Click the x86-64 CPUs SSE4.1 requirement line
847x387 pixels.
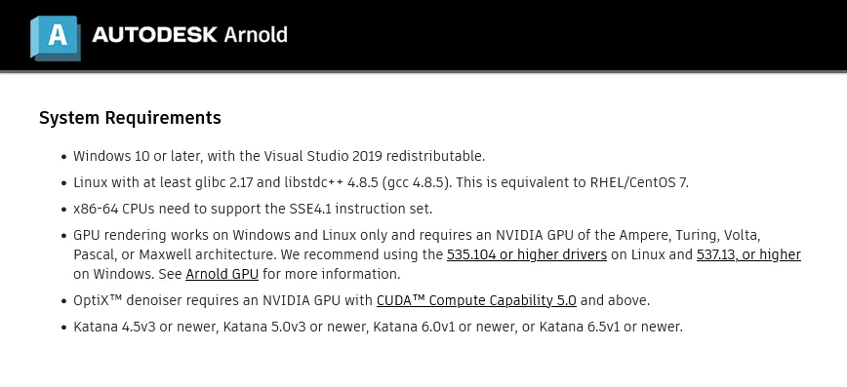coord(253,209)
